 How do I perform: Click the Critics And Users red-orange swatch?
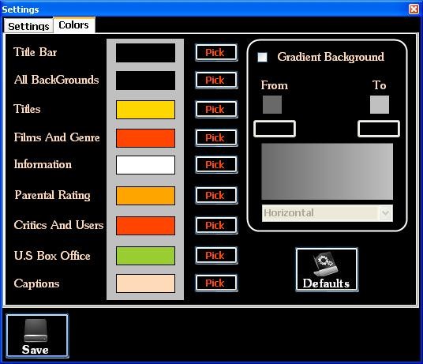click(x=145, y=226)
